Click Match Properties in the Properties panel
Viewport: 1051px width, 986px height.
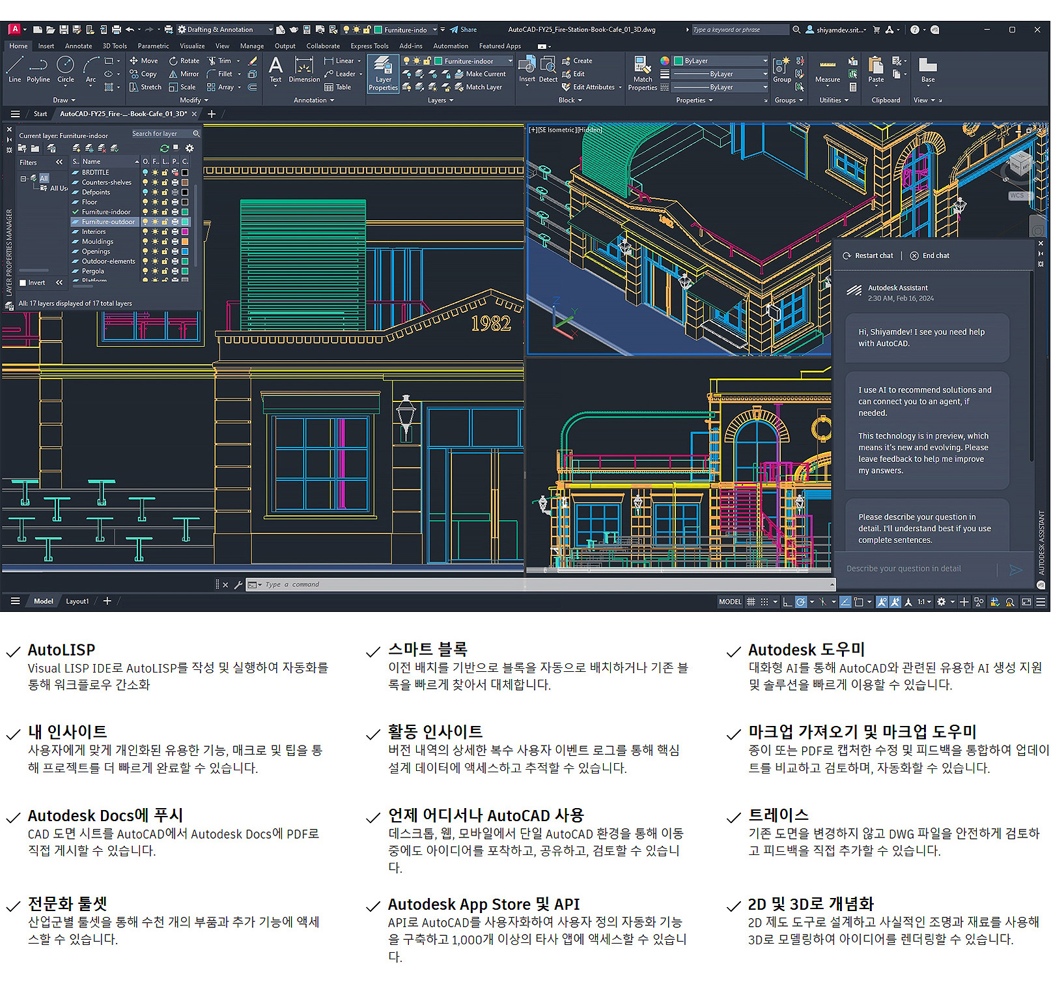(x=643, y=72)
